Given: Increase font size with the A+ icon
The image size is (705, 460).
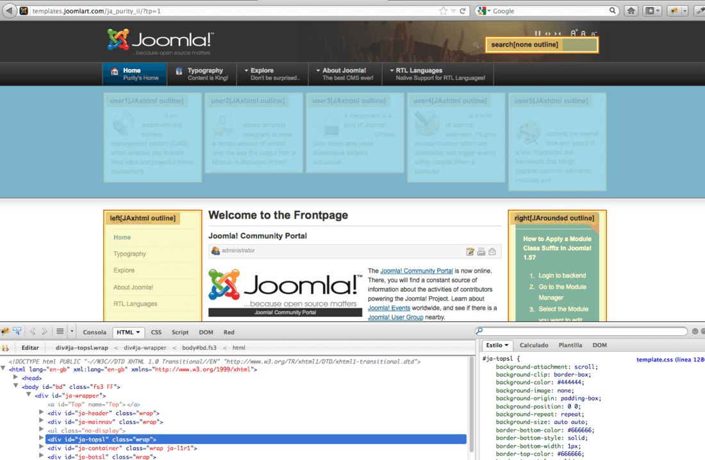Looking at the screenshot, I should (574, 33).
